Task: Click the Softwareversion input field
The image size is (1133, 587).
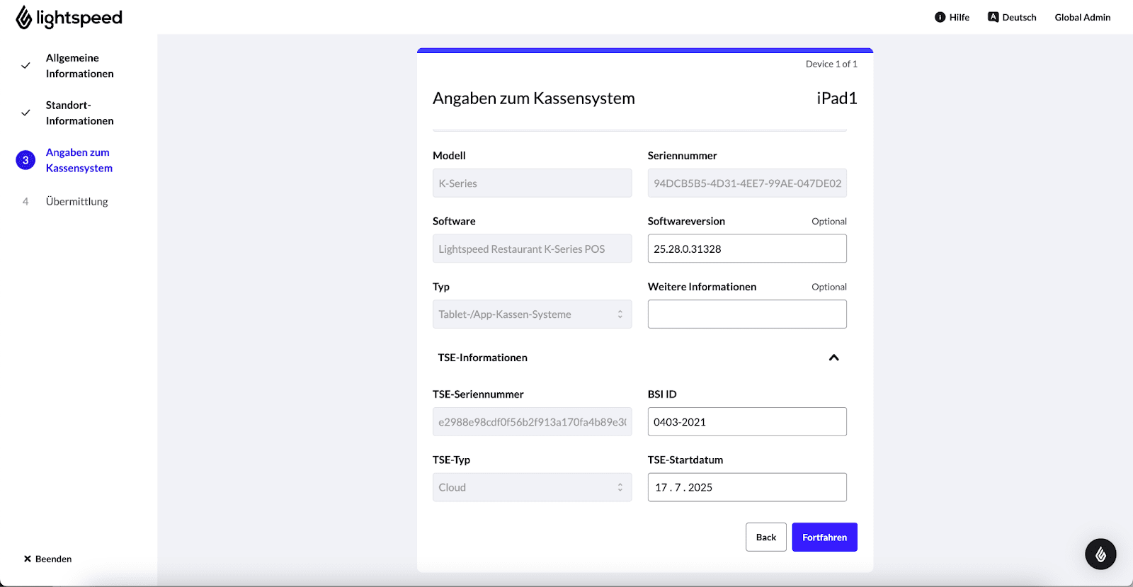Action: 746,249
